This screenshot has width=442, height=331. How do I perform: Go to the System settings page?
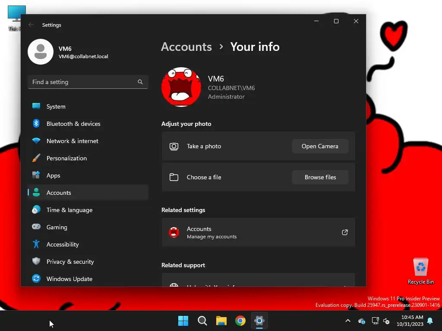88,106
